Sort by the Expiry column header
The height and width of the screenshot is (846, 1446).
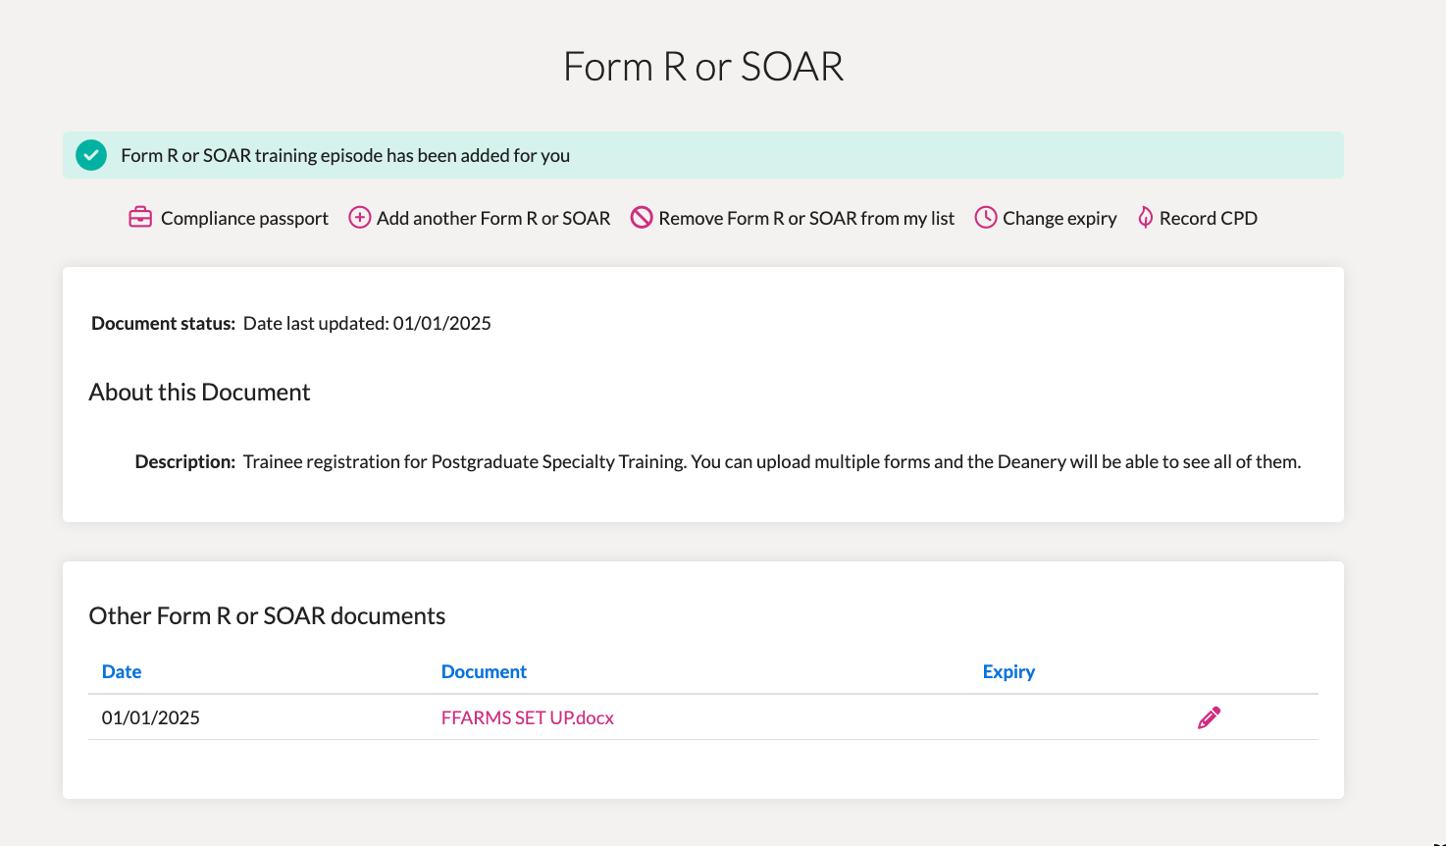[1008, 671]
